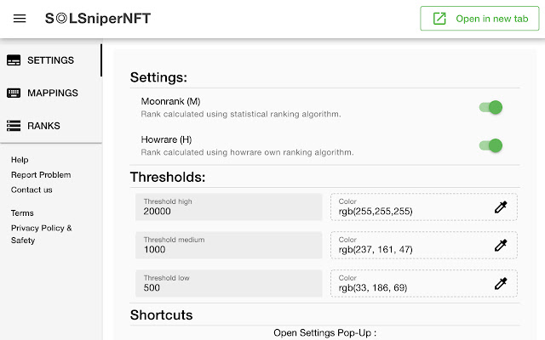Click eyedropper for Threshold medium color
This screenshot has width=545, height=340.
pos(501,245)
